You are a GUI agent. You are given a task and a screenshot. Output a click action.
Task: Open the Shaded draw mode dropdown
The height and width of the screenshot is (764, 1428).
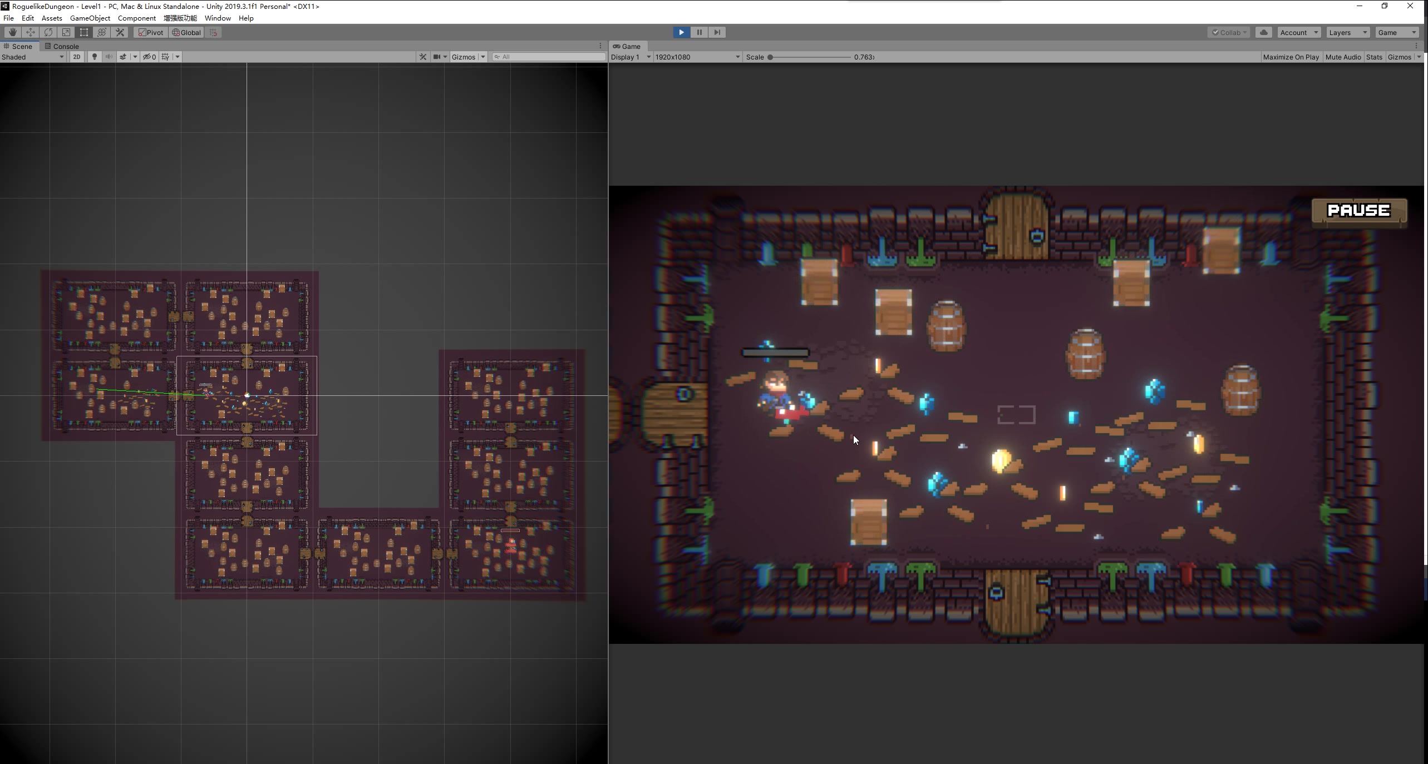[32, 57]
